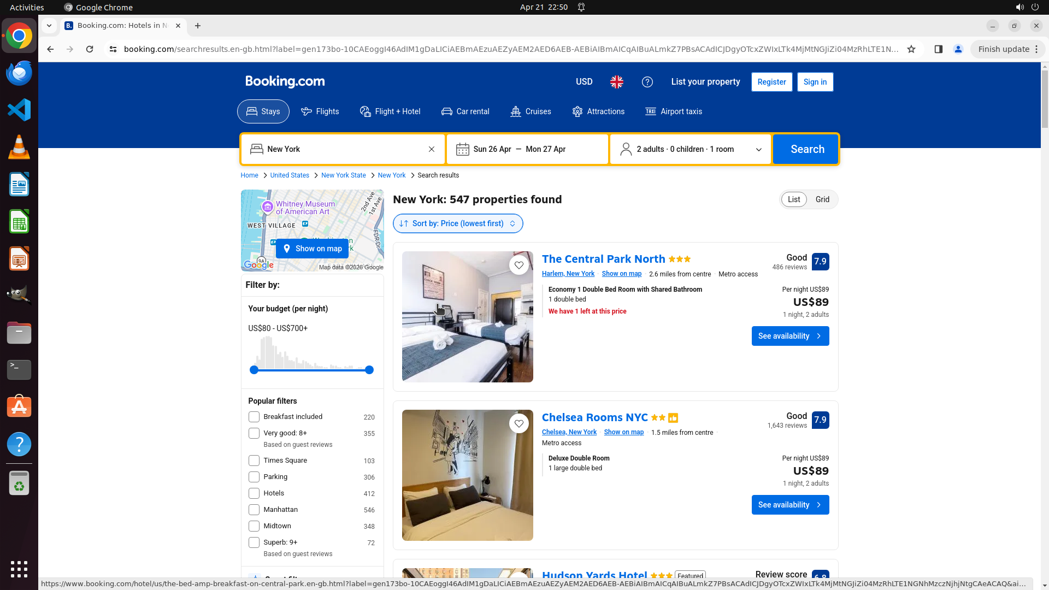
Task: Save Chelsea Rooms NYC with heart icon
Action: [x=518, y=424]
